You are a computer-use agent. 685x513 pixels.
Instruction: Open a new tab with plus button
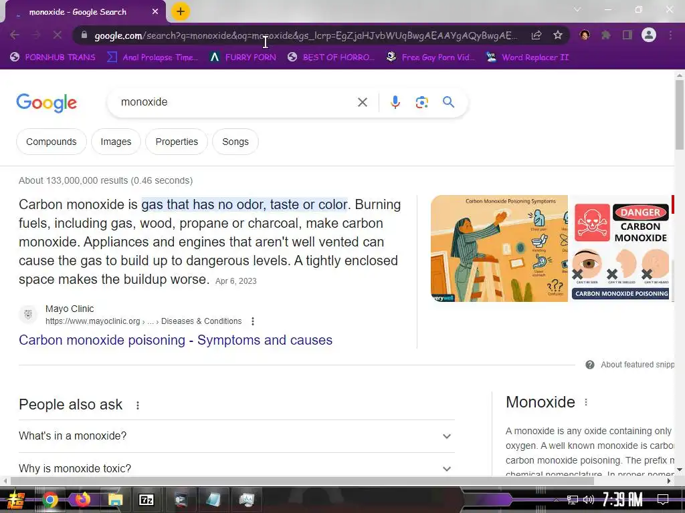click(181, 11)
